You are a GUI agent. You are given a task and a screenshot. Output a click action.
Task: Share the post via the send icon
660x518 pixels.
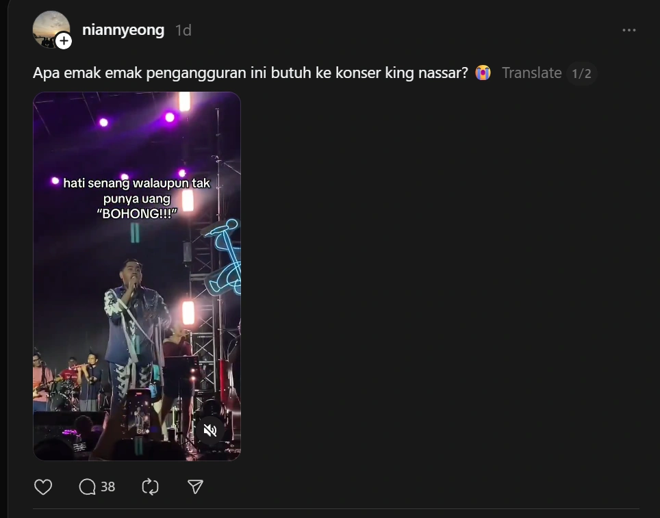(x=195, y=487)
